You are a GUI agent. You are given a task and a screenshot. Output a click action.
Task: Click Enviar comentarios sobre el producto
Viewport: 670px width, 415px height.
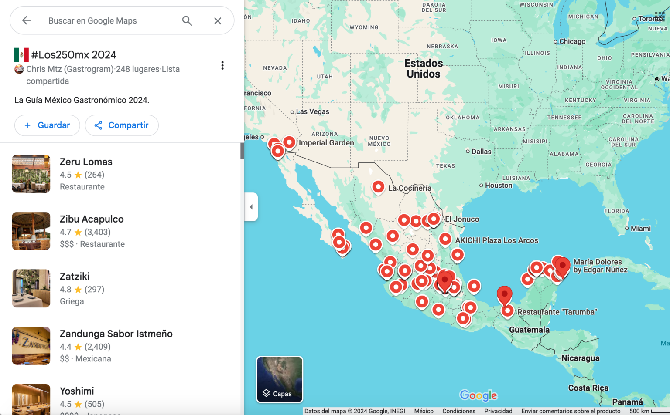coord(571,411)
